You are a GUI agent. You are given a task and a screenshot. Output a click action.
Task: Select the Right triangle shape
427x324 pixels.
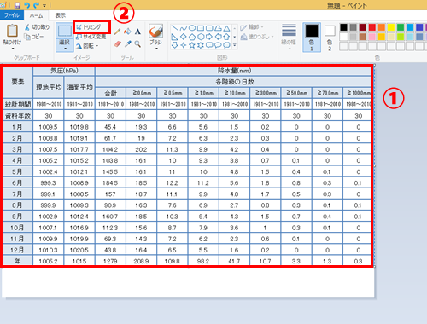click(x=174, y=37)
